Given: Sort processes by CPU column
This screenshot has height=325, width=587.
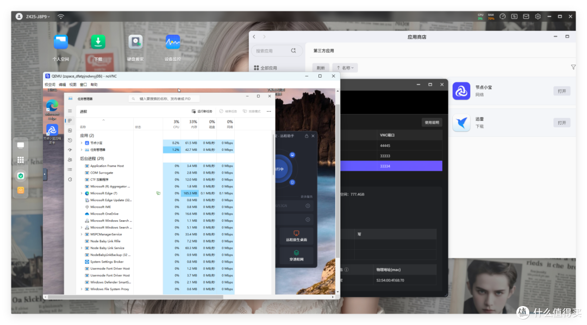Looking at the screenshot, I should coord(172,124).
